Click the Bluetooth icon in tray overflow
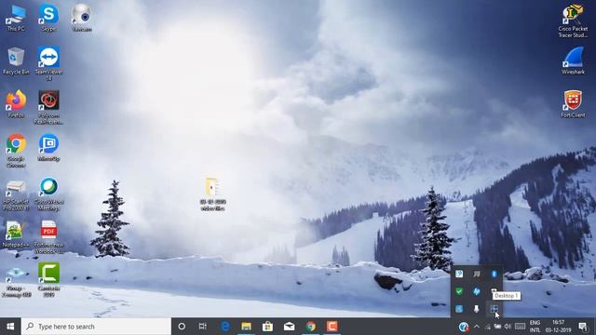596x335 pixels. (494, 274)
